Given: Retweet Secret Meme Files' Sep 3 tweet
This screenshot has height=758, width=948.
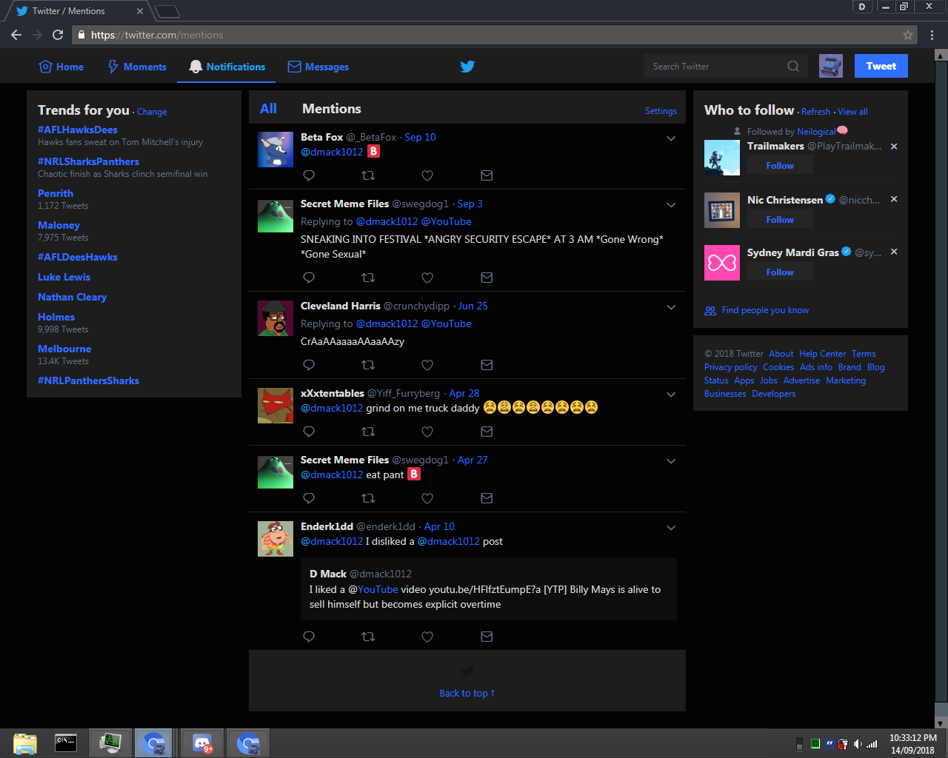Looking at the screenshot, I should point(368,278).
